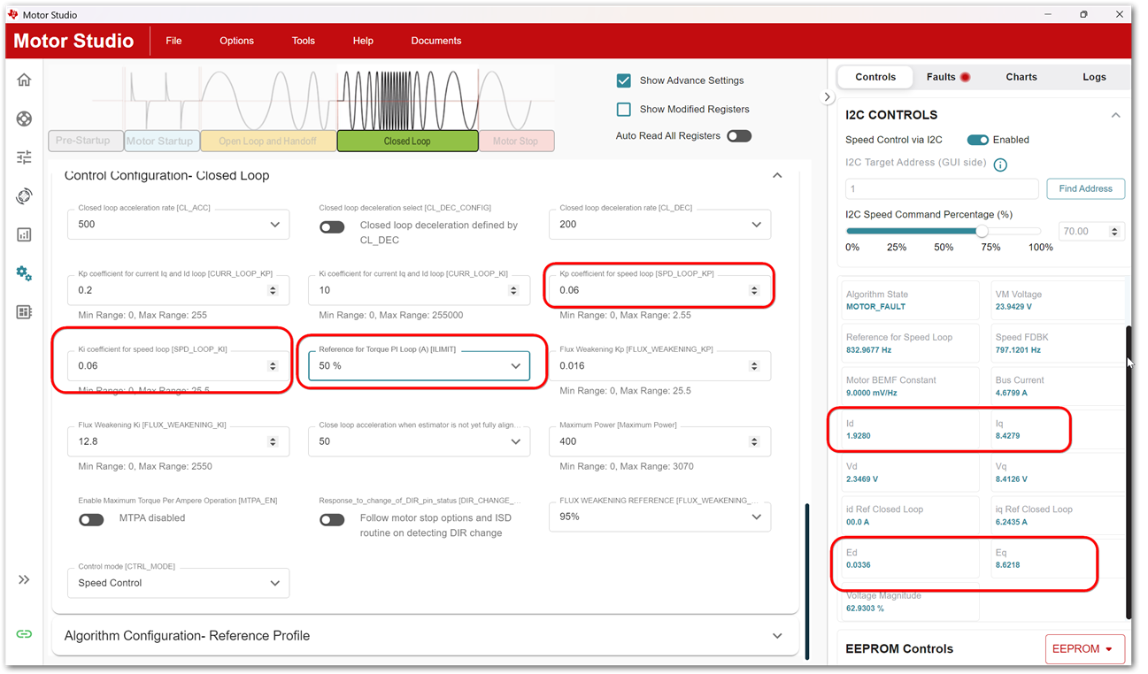Click the Motor Studio title bar logo
1148x674 pixels.
(x=12, y=15)
